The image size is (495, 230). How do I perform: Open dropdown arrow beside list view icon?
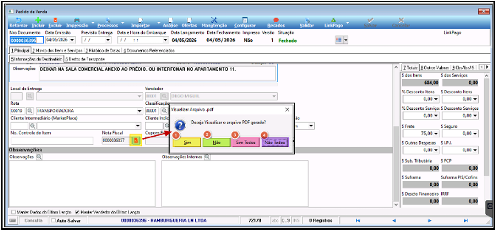pos(346,40)
